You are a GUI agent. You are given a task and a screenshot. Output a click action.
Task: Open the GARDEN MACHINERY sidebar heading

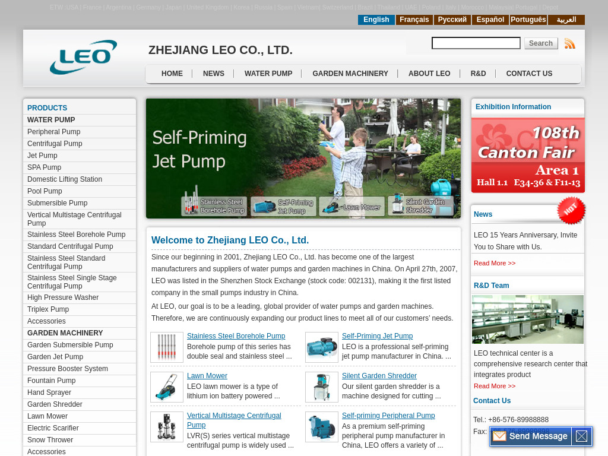coord(65,333)
